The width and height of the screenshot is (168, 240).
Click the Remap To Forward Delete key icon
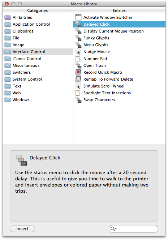[78, 79]
